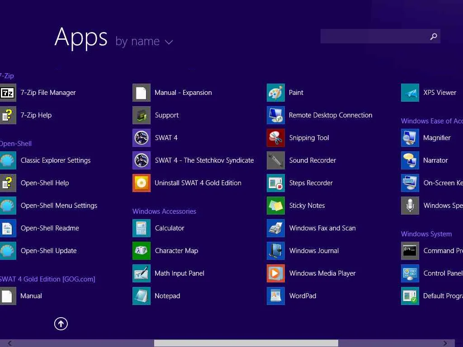Click the scrollbar right arrow
The height and width of the screenshot is (347, 463).
pos(445,343)
